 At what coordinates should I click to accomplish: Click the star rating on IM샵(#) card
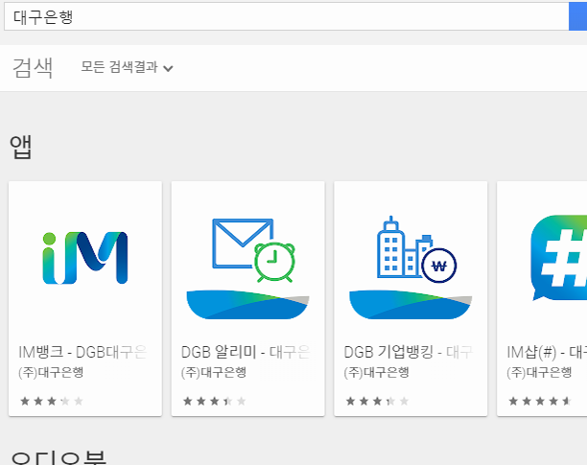point(540,402)
